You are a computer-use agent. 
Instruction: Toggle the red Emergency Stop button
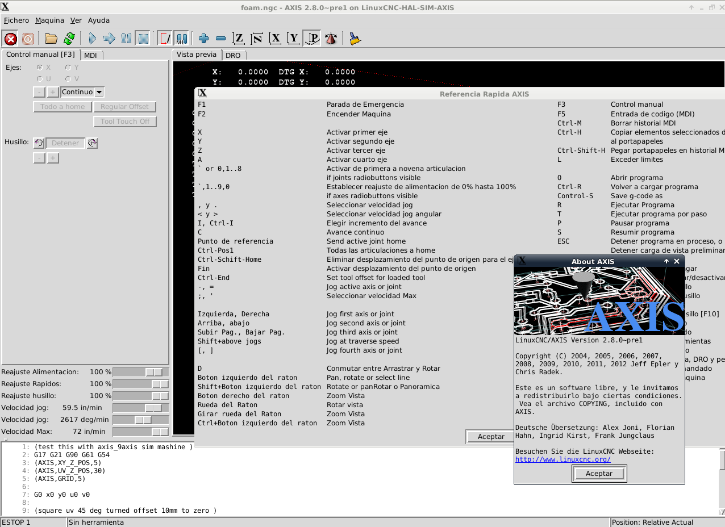point(11,39)
